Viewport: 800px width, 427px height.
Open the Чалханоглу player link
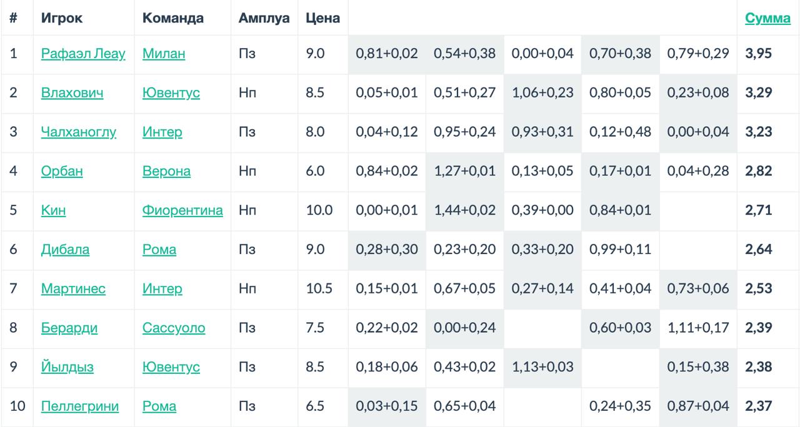78,132
